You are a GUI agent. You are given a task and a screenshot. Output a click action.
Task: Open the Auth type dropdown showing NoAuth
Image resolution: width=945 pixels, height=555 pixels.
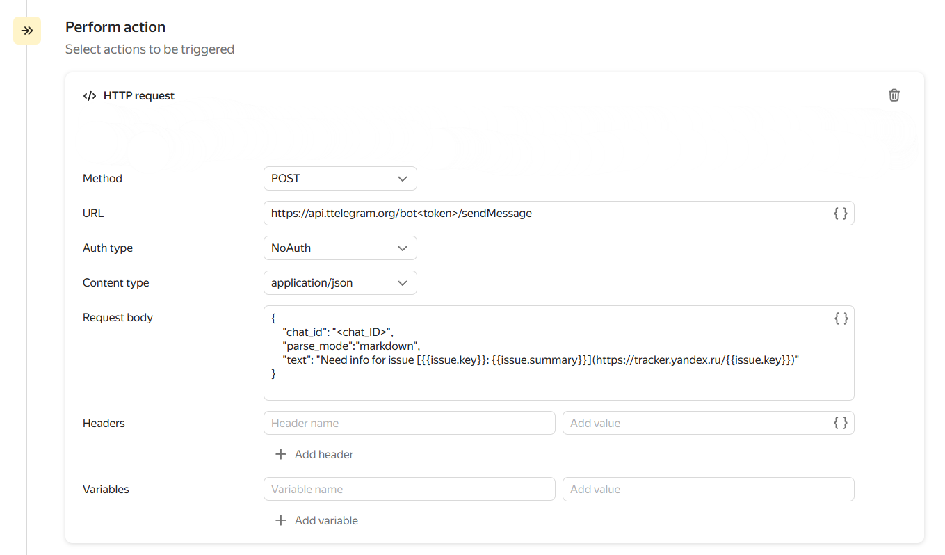[340, 248]
